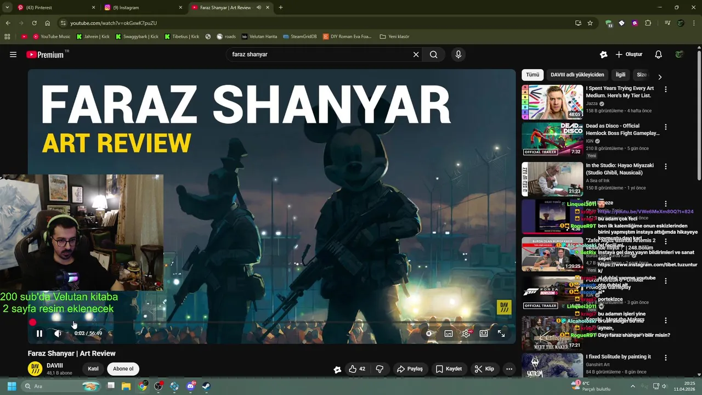Viewport: 702px width, 395px height.
Task: Click the Oluştur create button
Action: (629, 54)
